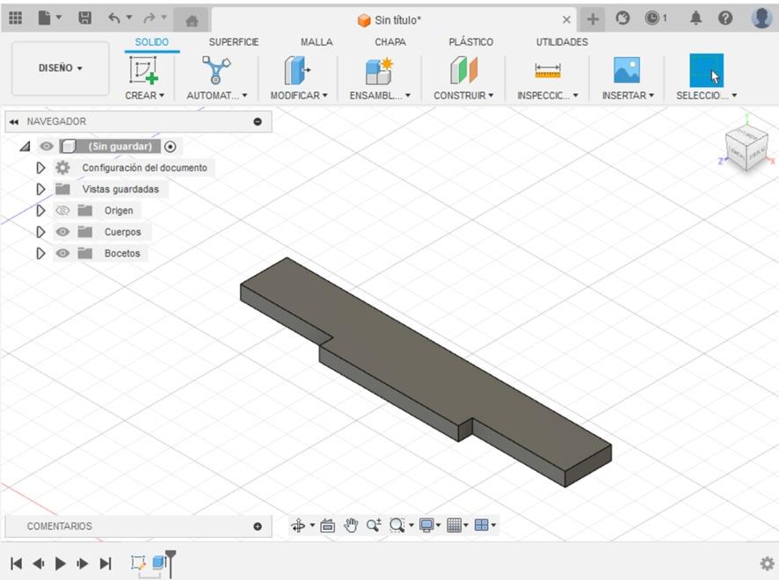Switch to the SOLIDO tab
Image resolution: width=779 pixels, height=580 pixels.
point(151,42)
